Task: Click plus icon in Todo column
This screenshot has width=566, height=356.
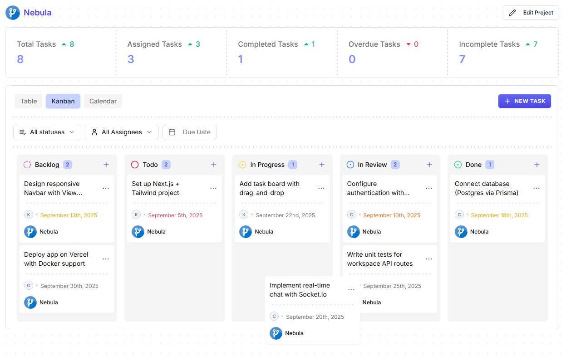Action: (214, 165)
